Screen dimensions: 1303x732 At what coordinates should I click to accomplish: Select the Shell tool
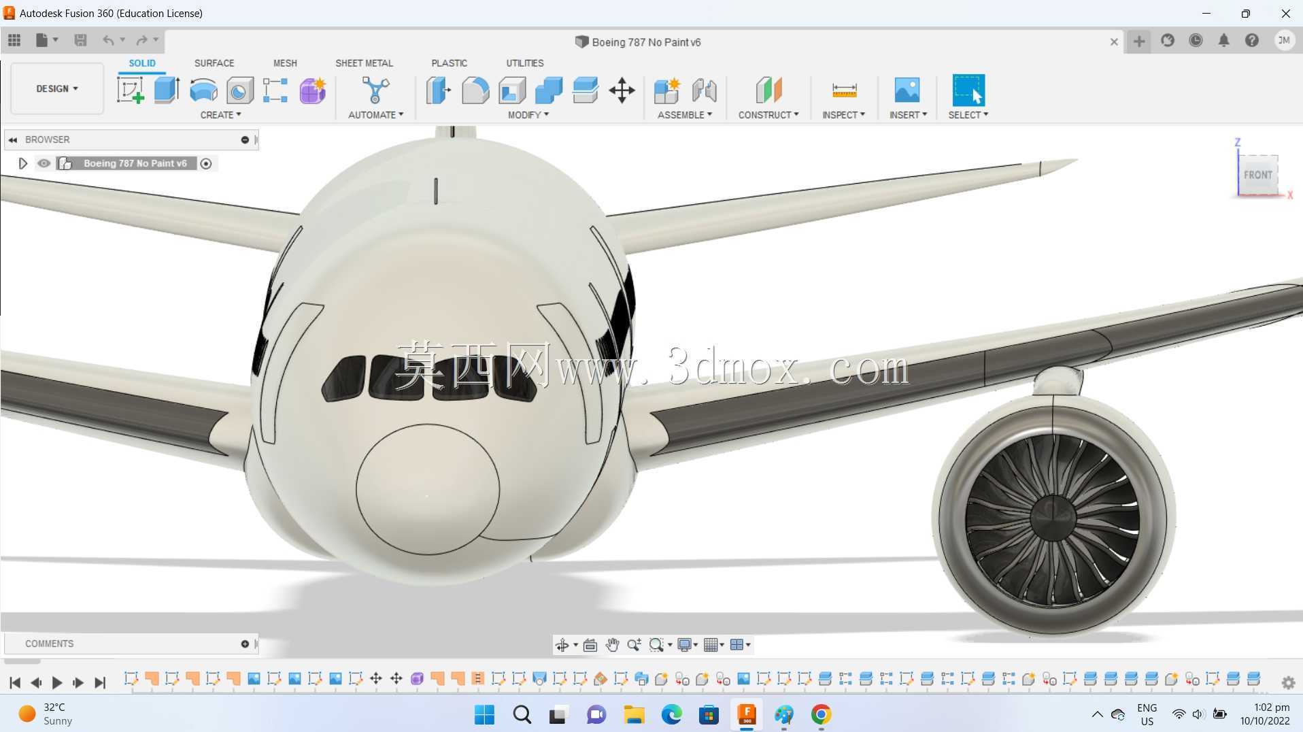512,90
